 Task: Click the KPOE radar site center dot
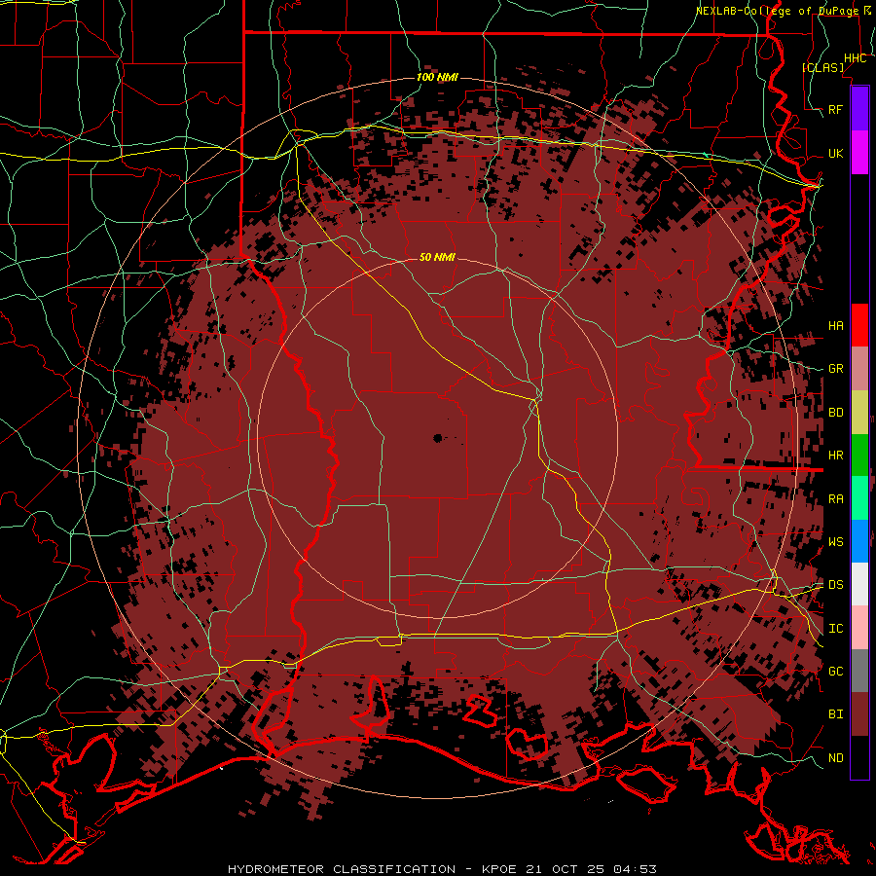click(x=437, y=438)
